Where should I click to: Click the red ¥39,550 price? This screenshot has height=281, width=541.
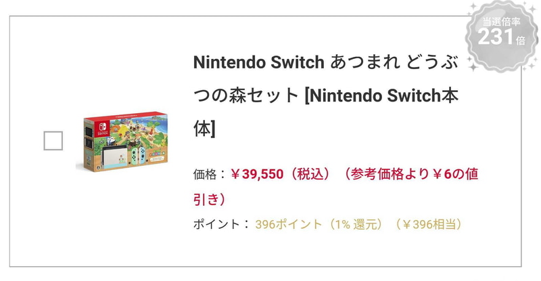pos(256,174)
